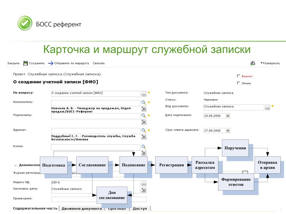Select the Формирование ответов block
286x214 pixels.
click(x=236, y=182)
